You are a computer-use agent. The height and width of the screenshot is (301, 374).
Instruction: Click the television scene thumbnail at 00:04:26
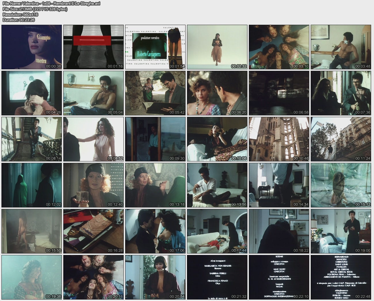click(x=32, y=93)
